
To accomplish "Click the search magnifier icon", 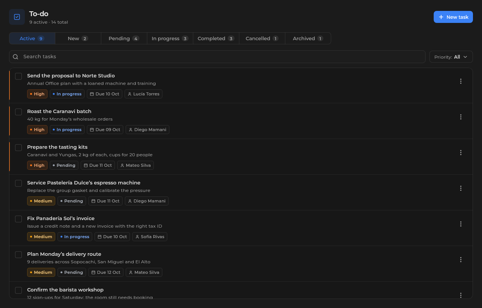I will [15, 57].
